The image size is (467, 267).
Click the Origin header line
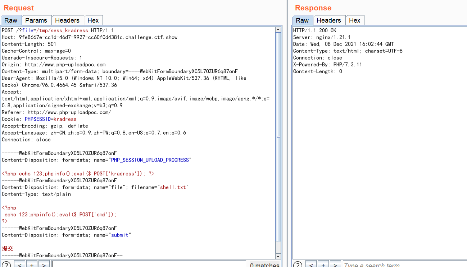tap(54, 65)
